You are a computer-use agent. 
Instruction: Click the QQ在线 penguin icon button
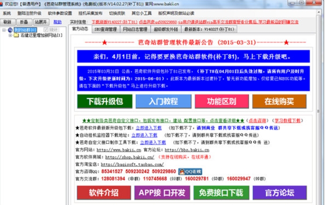pos(190,172)
